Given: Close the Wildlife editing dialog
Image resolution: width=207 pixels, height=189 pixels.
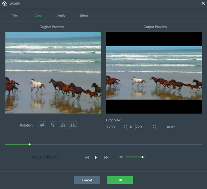Looking at the screenshot, I should tap(203, 3).
